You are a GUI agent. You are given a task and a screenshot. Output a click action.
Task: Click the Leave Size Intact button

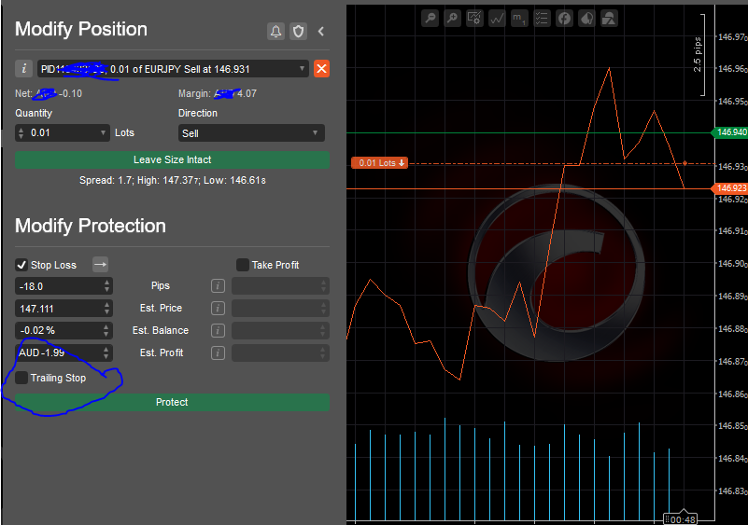pos(172,159)
